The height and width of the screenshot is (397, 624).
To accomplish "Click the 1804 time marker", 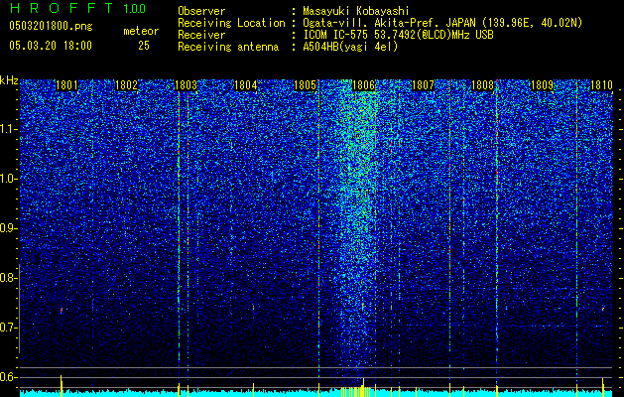I will pos(246,85).
